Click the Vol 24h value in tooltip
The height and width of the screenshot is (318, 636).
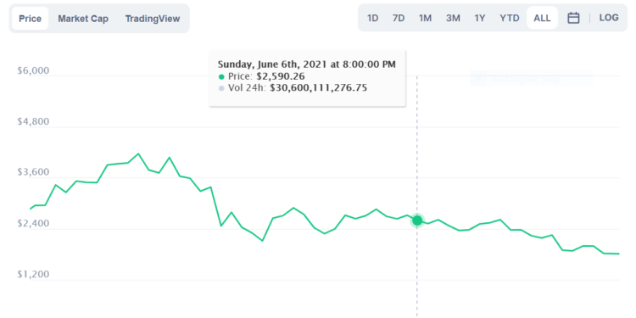(318, 87)
